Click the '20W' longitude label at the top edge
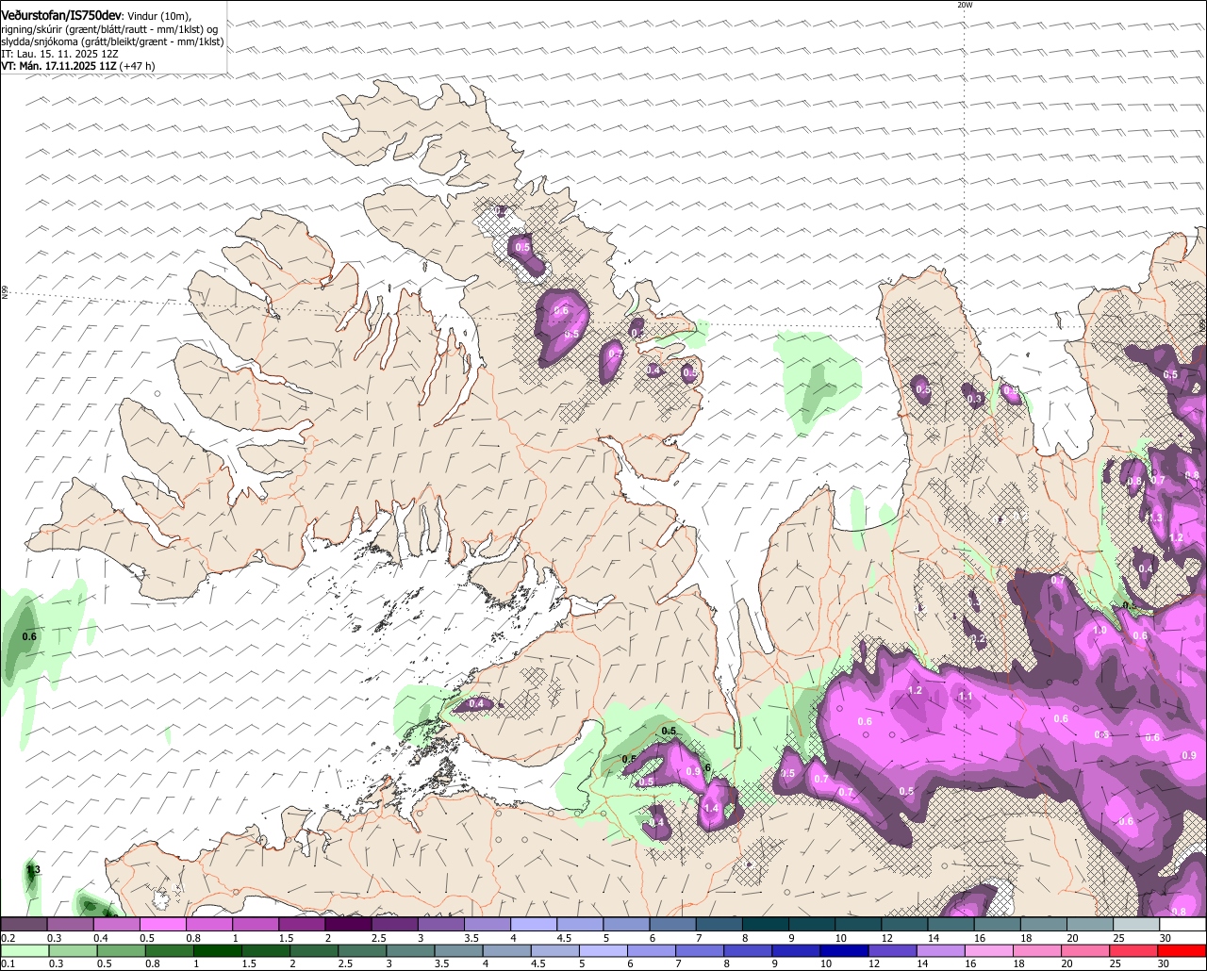Screen dimensions: 1207x971 (x=964, y=5)
